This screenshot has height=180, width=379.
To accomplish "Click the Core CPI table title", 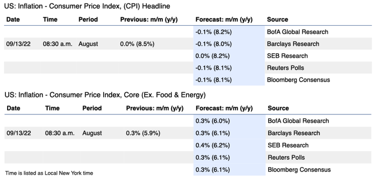I will [x=105, y=95].
